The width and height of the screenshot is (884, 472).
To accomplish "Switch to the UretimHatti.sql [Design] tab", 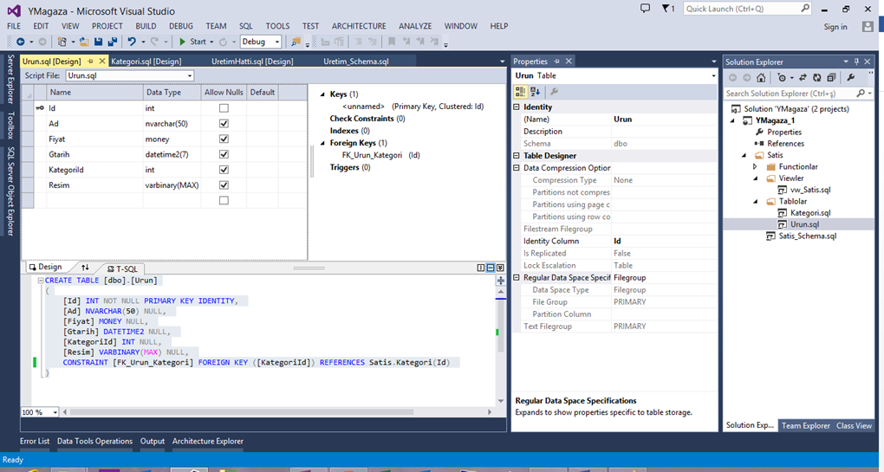I will [x=252, y=61].
